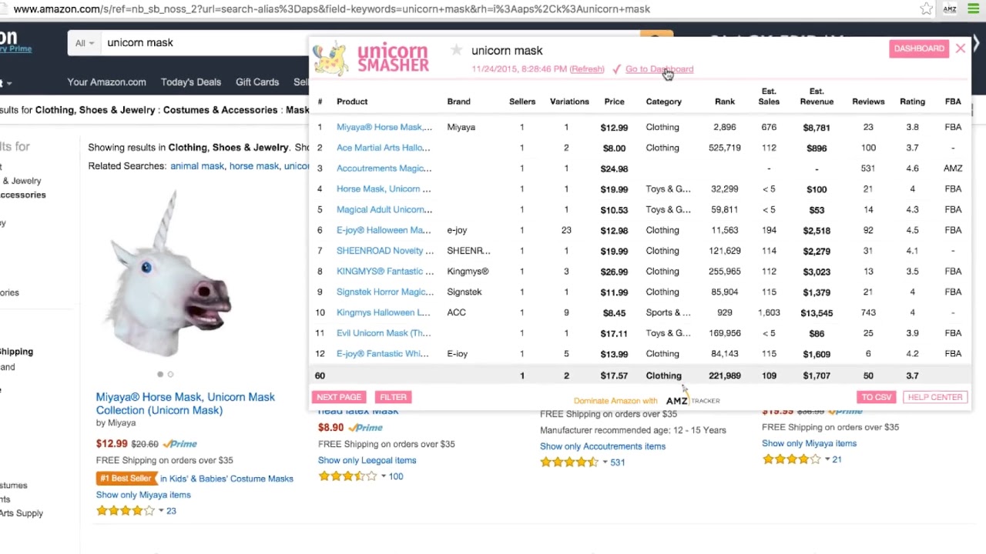The height and width of the screenshot is (554, 986).
Task: Open Today's Deals tab
Action: [190, 82]
